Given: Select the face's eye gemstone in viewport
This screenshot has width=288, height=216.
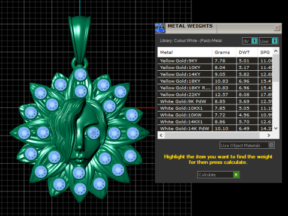Looking at the screenshot, I should click(x=93, y=133).
